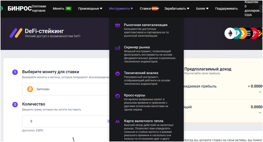The width and height of the screenshot is (263, 142).
Task: Click Предполагаемый доход heading
Action: [208, 69]
